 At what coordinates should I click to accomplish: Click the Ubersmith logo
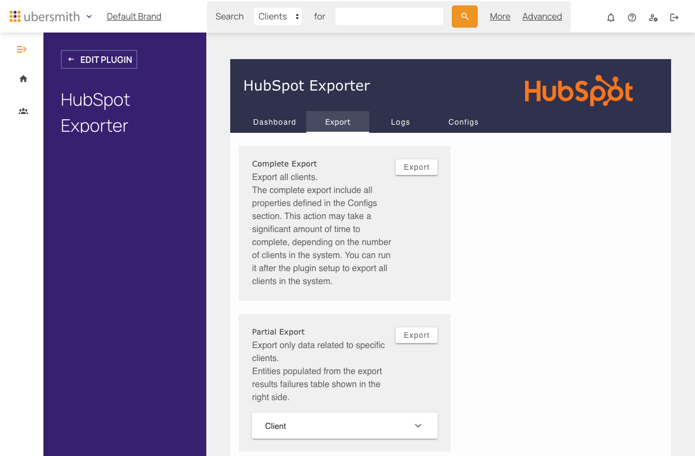coord(45,16)
